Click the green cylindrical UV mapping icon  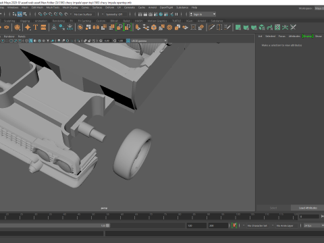pyautogui.click(x=246, y=28)
